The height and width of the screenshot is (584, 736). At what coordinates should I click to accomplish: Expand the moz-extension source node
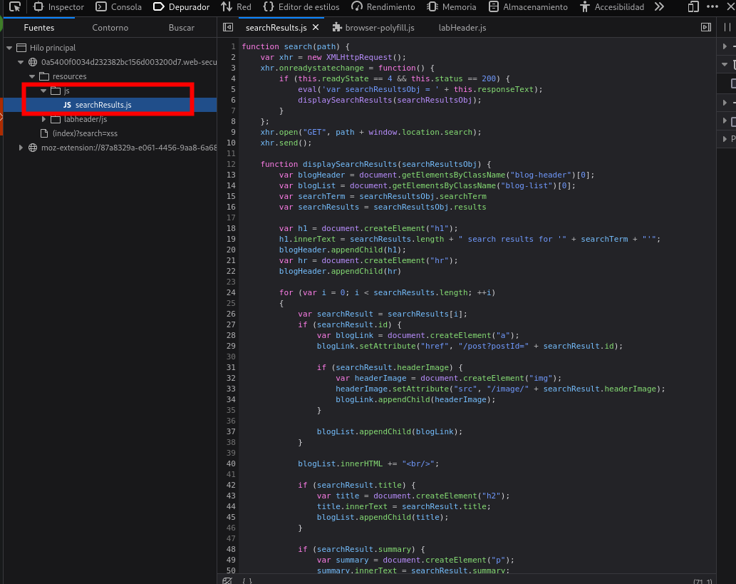click(x=21, y=148)
